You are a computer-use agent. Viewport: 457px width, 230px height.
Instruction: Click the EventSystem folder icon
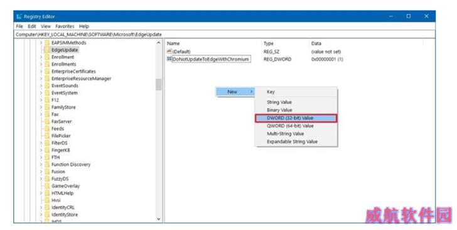pos(47,93)
